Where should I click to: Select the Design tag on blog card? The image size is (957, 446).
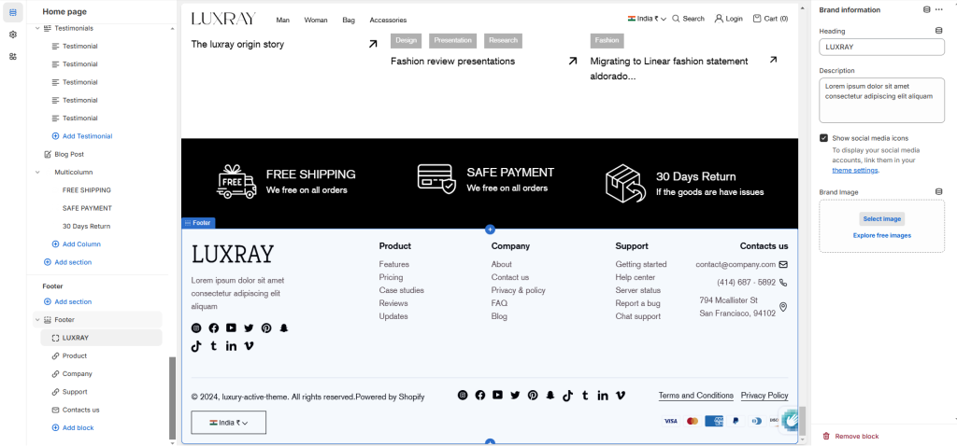[x=406, y=41]
